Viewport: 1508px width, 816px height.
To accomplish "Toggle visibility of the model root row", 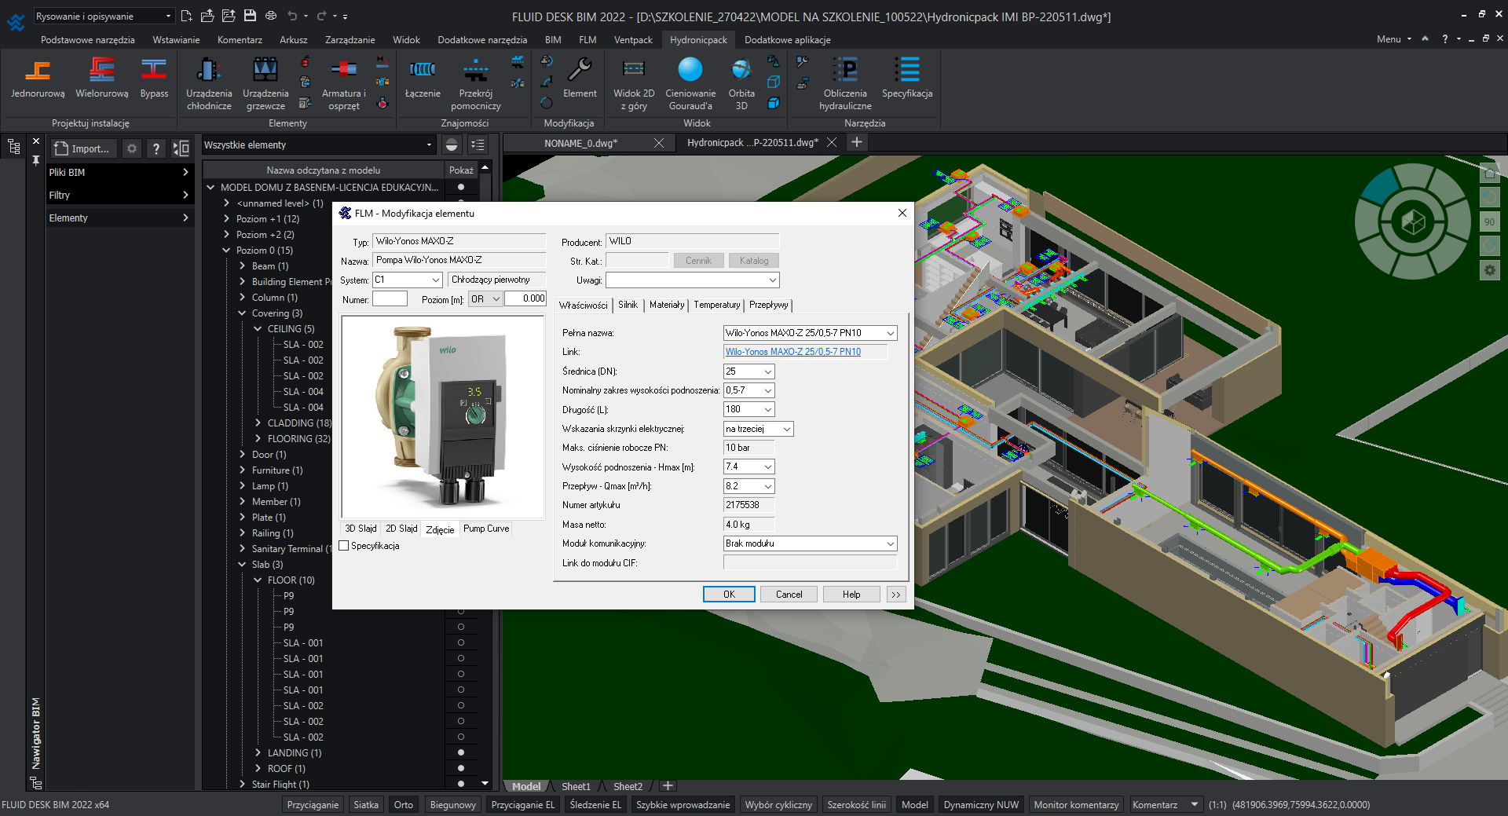I will coord(461,187).
